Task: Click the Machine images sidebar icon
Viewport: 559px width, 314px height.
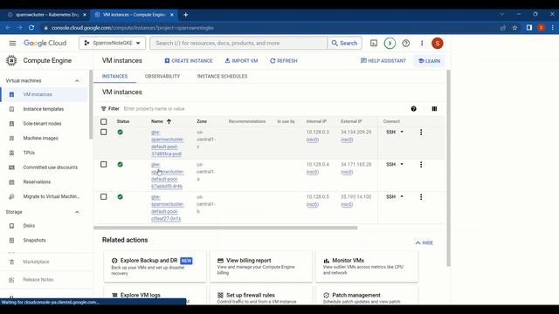Action: (x=11, y=138)
